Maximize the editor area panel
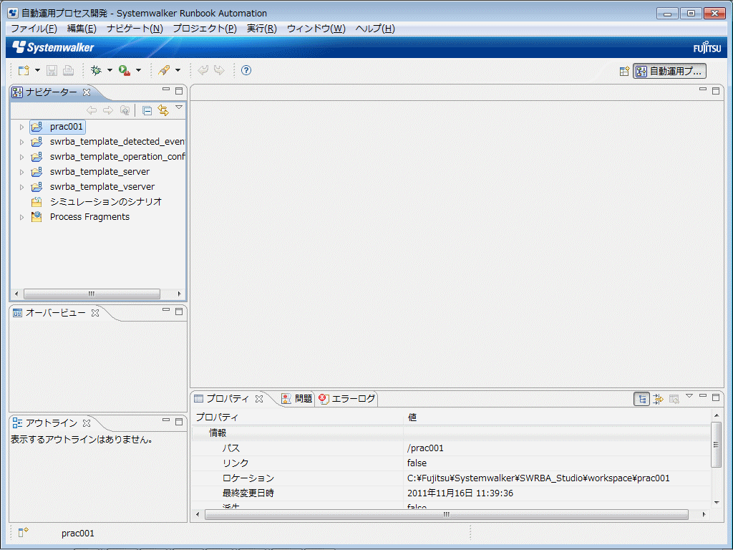 pyautogui.click(x=716, y=91)
